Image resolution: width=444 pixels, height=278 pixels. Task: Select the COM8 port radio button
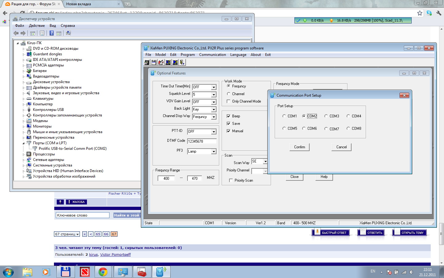click(x=348, y=128)
